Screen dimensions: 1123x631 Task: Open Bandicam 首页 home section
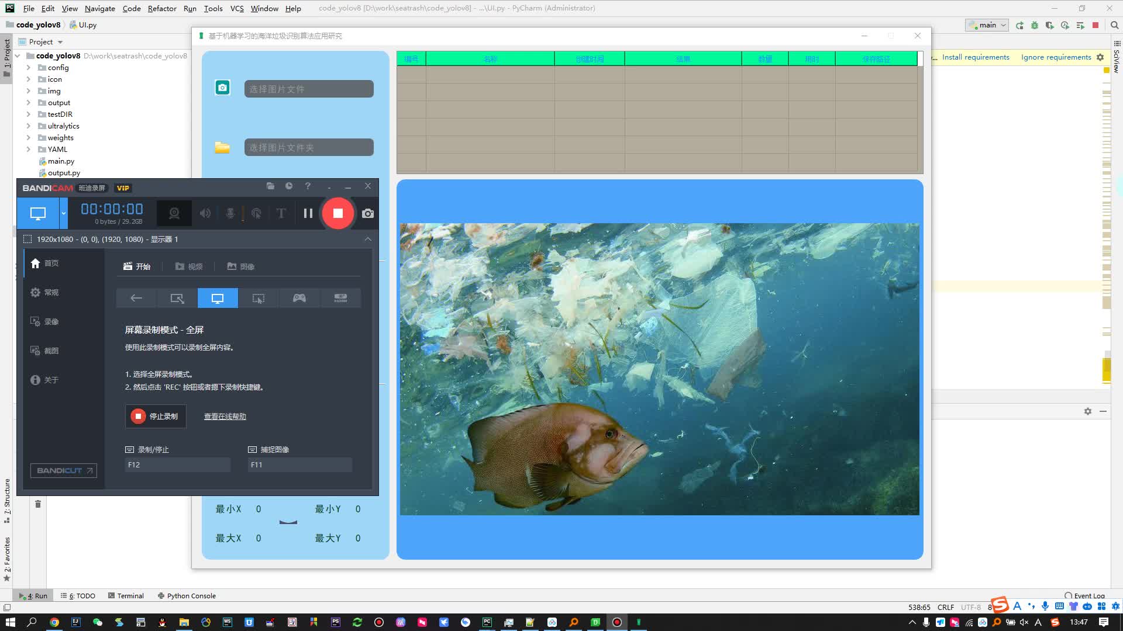45,263
